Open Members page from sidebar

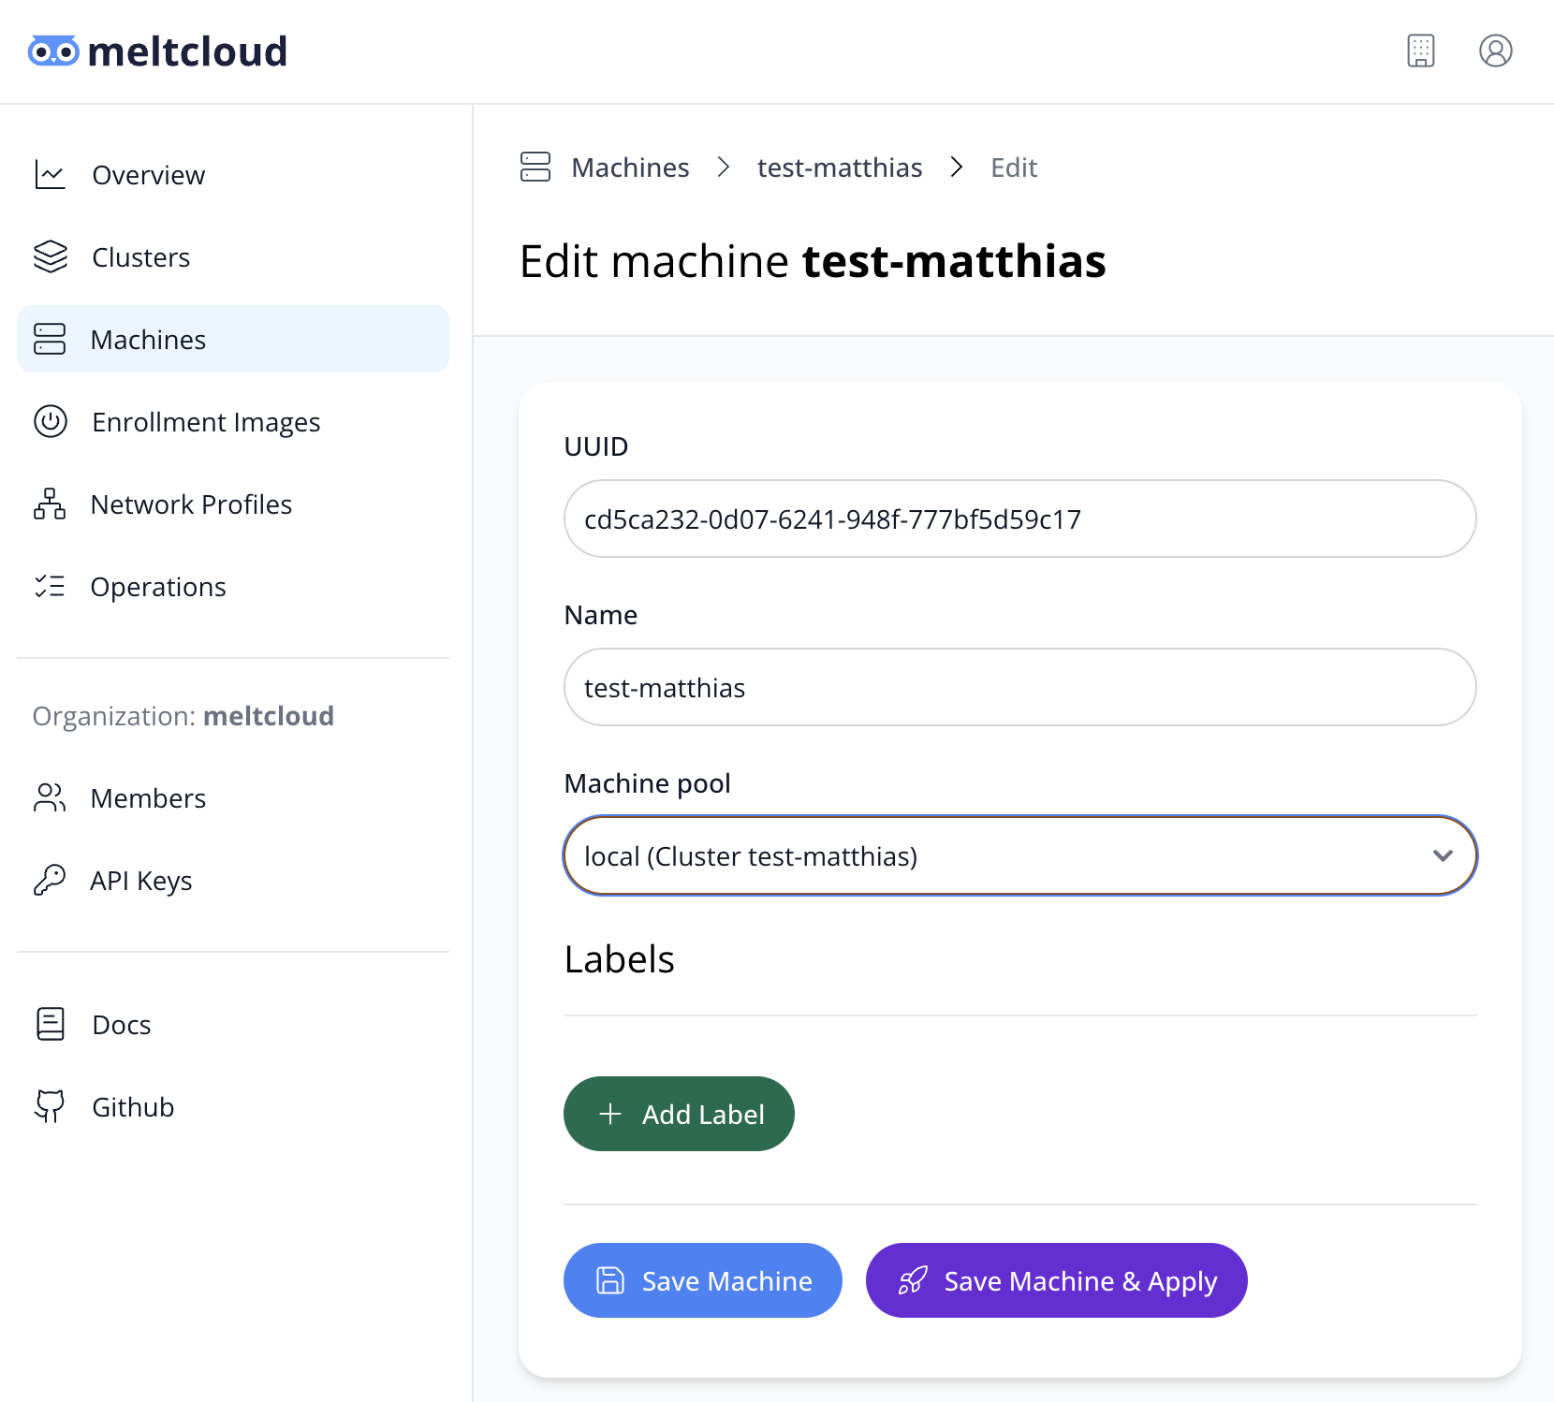click(x=148, y=798)
